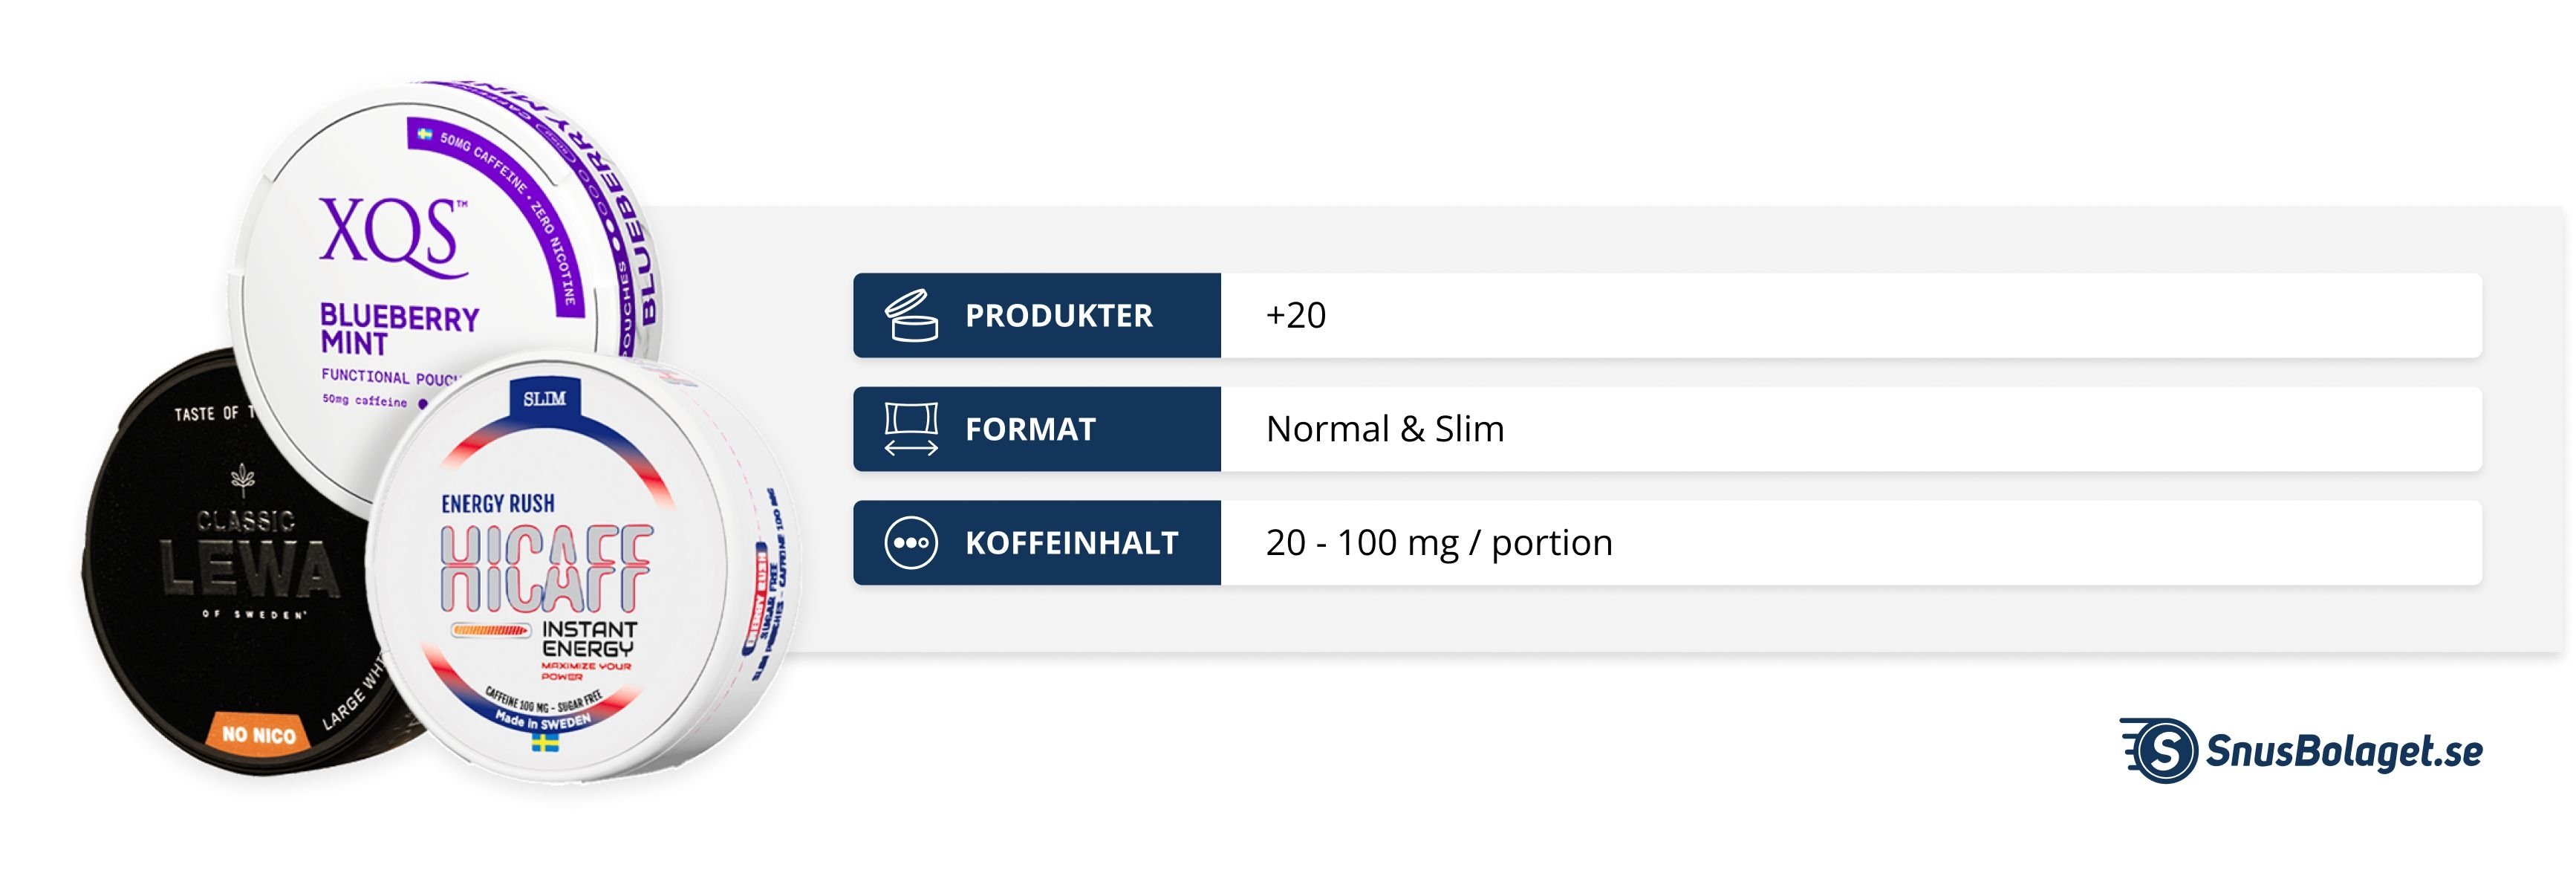This screenshot has height=876, width=2576.
Task: Click the orange NO NICO label
Action: (258, 735)
